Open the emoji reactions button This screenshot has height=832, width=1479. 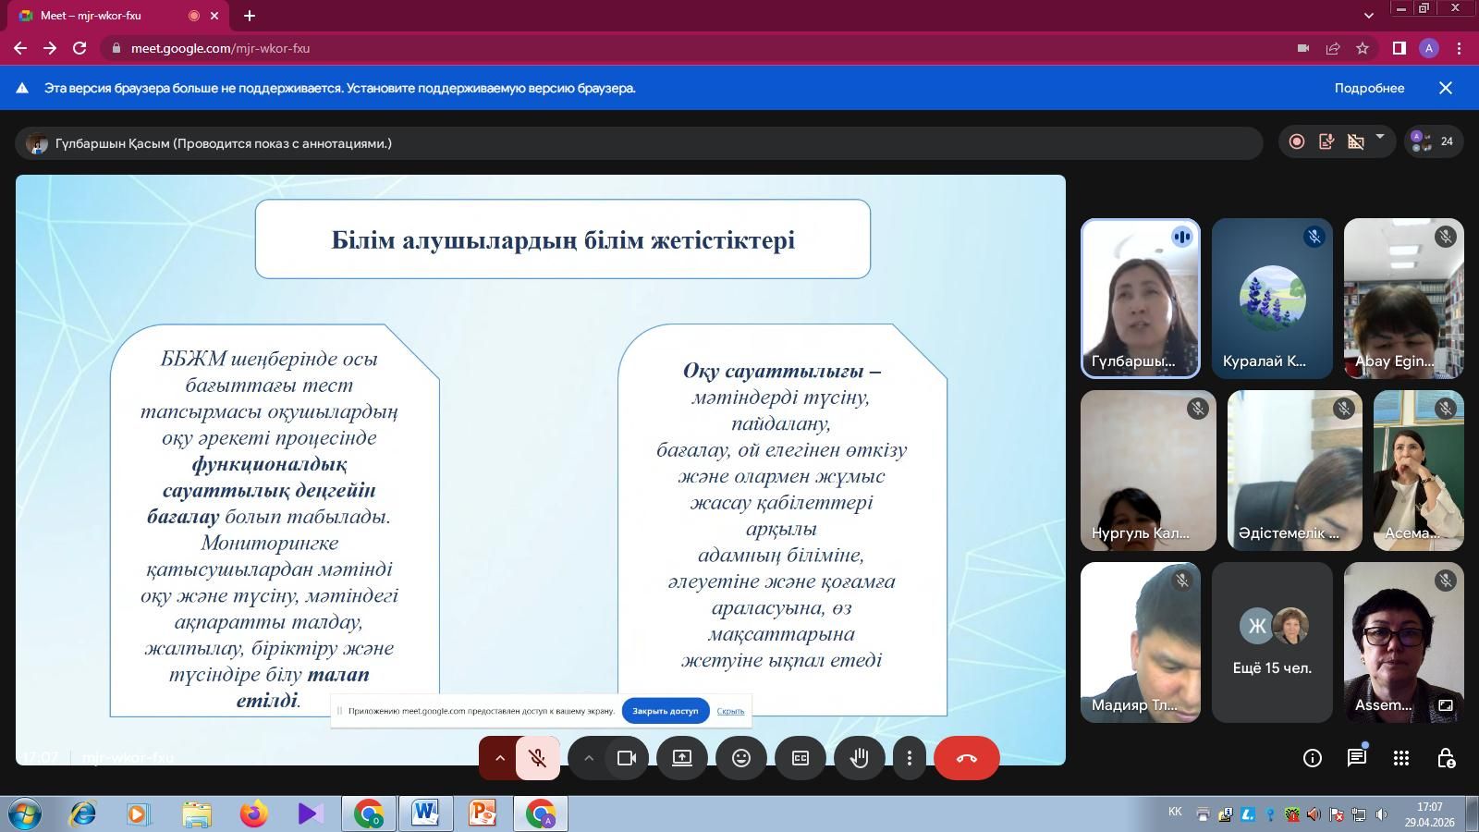pos(740,758)
